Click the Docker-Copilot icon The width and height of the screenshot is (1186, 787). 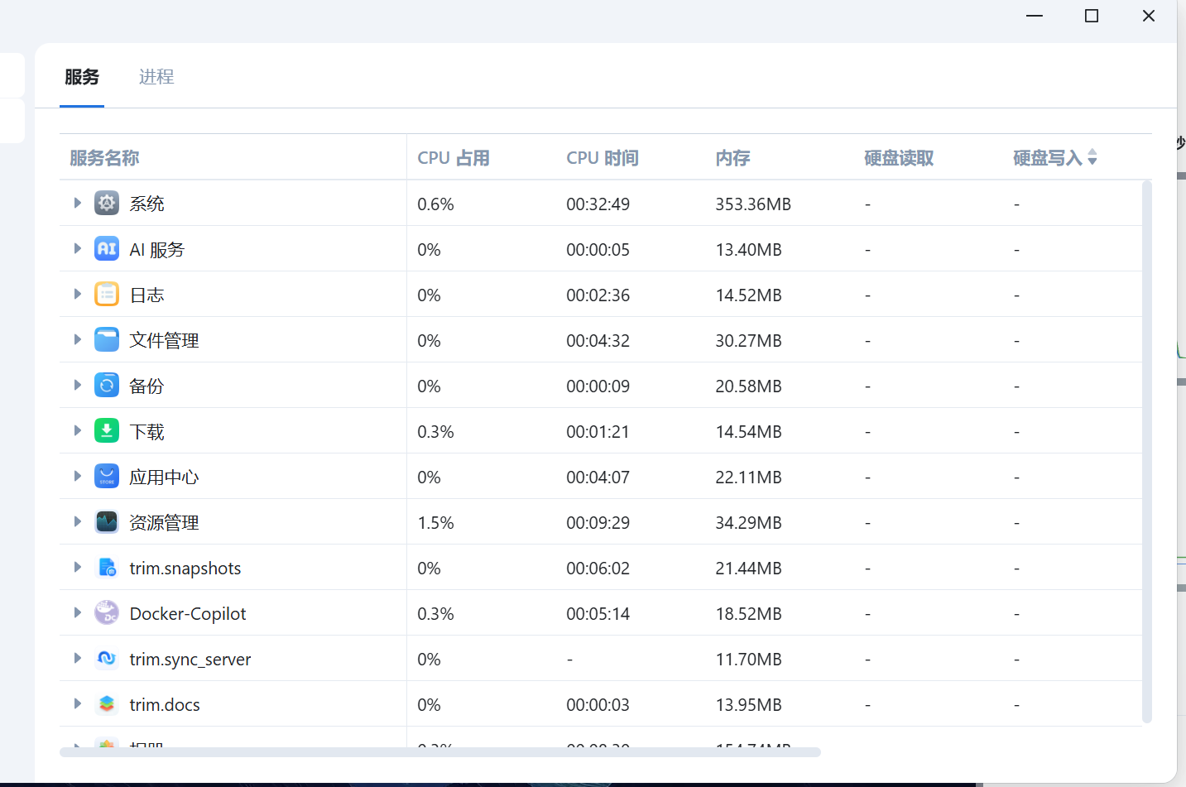click(107, 612)
